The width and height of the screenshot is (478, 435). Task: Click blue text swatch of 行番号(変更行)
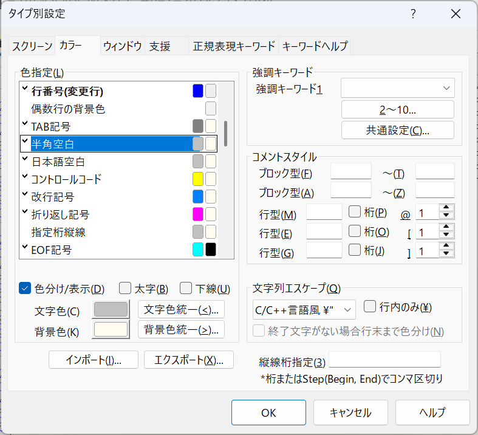click(198, 91)
